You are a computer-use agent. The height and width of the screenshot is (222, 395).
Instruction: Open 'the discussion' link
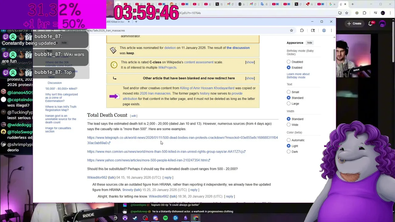(x=238, y=48)
